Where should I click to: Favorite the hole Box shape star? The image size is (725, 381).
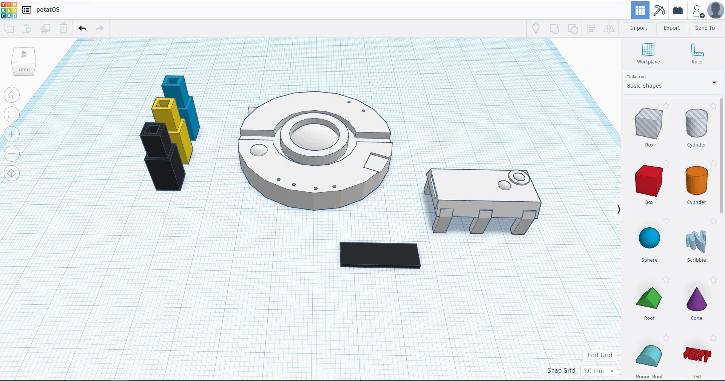click(x=666, y=106)
